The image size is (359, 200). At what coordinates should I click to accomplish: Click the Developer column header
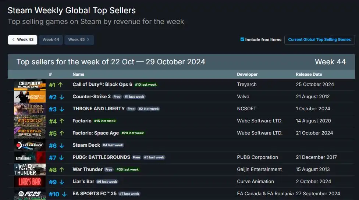247,74
